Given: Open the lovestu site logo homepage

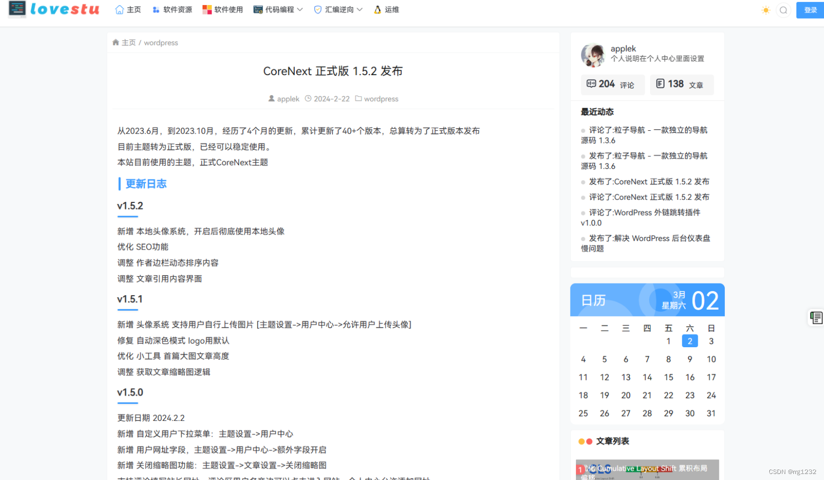Looking at the screenshot, I should 53,10.
